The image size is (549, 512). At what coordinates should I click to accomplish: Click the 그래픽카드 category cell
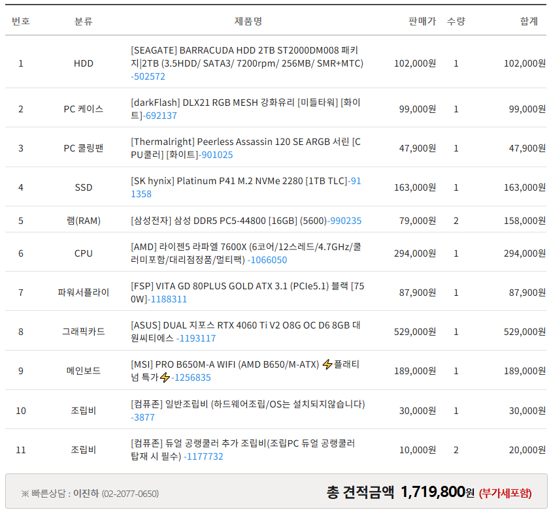(84, 331)
